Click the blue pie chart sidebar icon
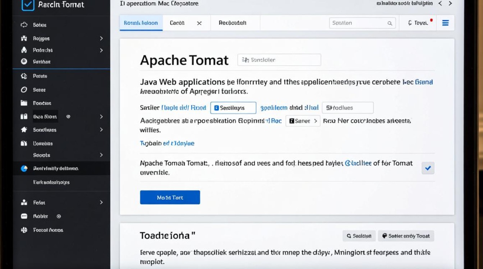The width and height of the screenshot is (483, 269). point(24,168)
